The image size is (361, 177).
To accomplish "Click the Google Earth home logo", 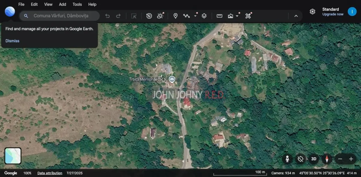I will [x=10, y=12].
